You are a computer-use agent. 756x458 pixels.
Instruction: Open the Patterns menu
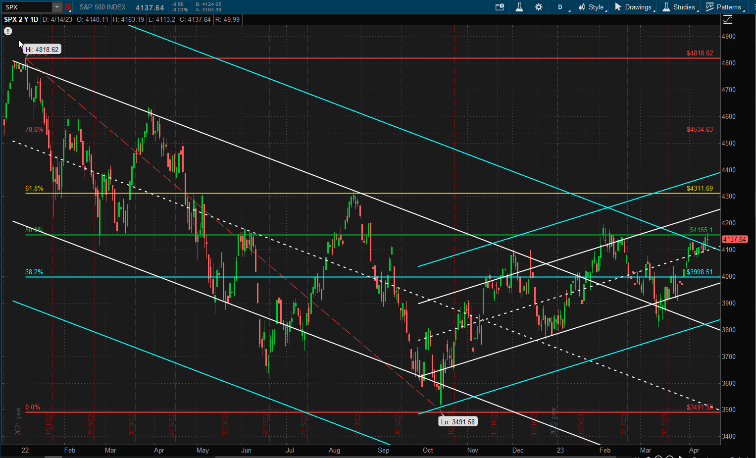724,7
